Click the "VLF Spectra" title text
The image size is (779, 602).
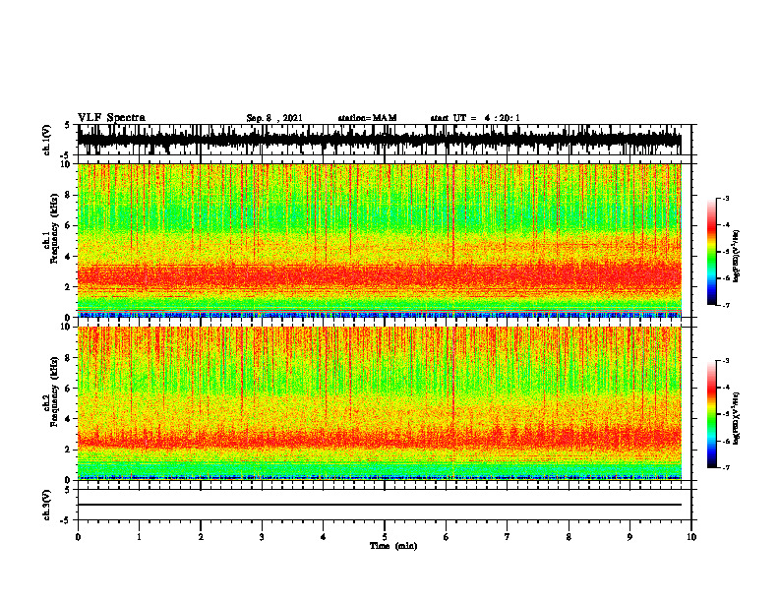pyautogui.click(x=111, y=117)
